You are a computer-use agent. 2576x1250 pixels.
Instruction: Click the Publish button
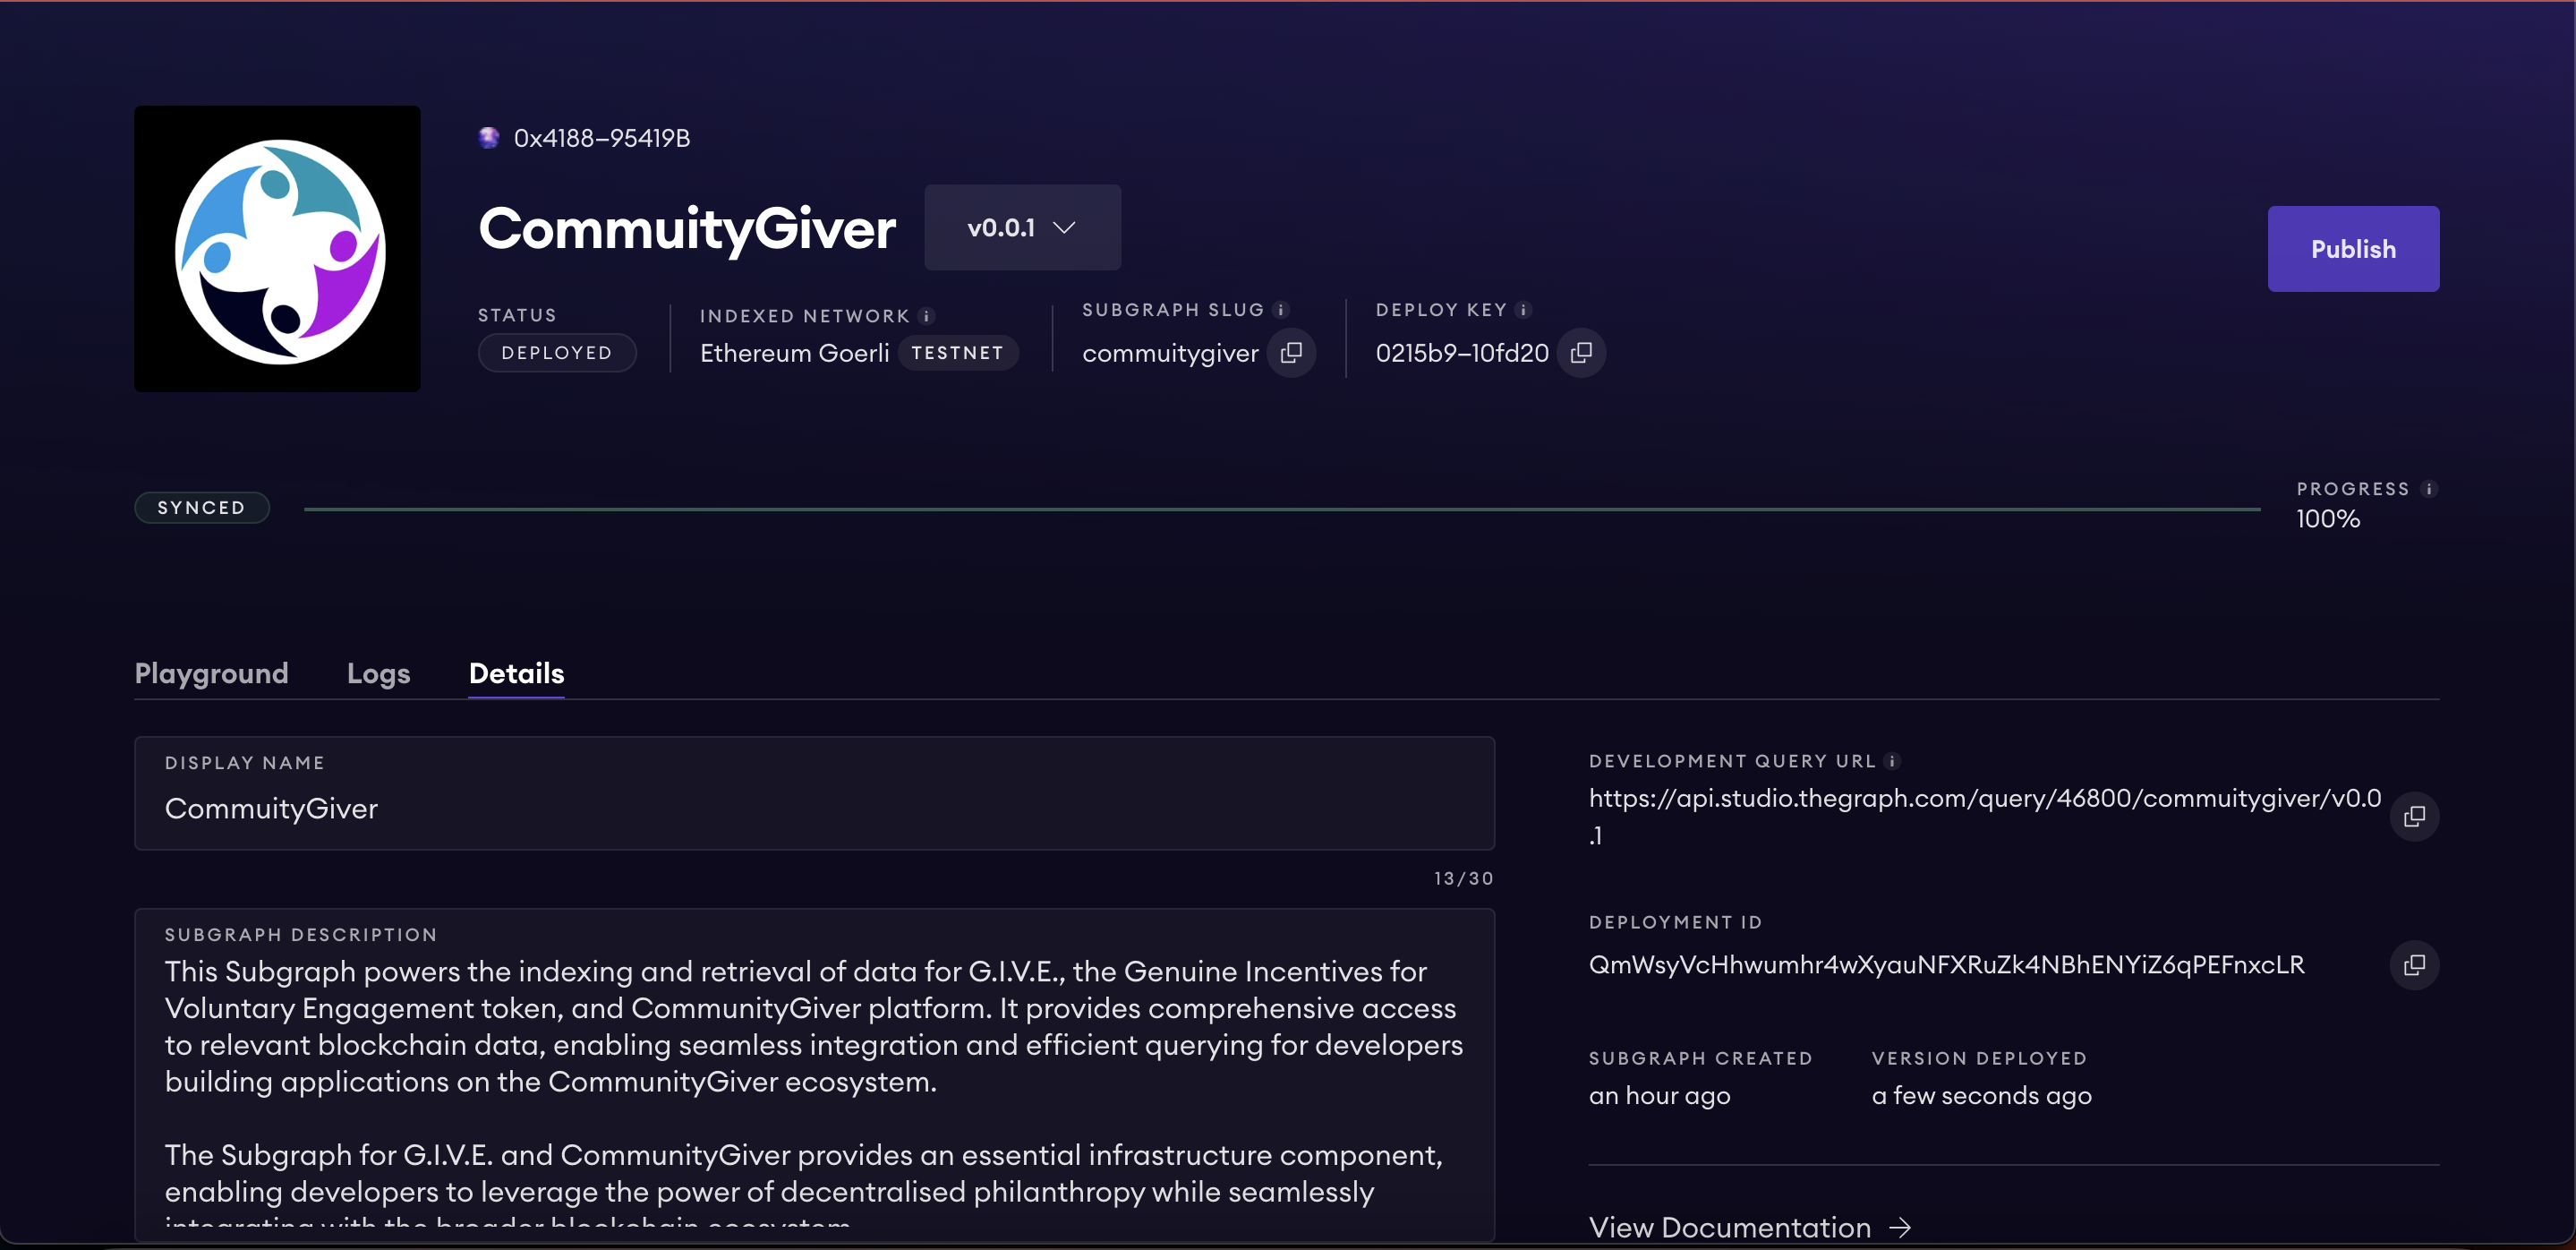pos(2352,248)
